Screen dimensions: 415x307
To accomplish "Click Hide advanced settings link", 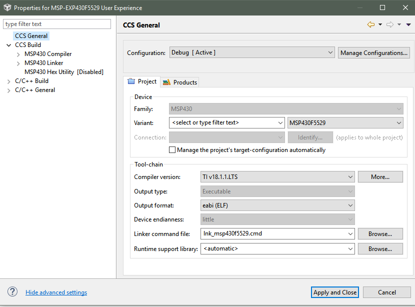I will [x=56, y=292].
